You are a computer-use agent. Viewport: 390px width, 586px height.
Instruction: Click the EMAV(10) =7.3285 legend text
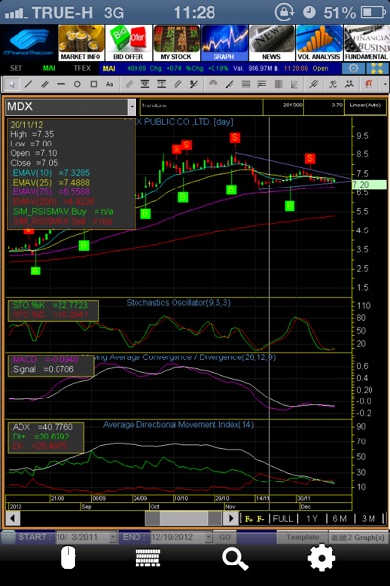click(51, 173)
